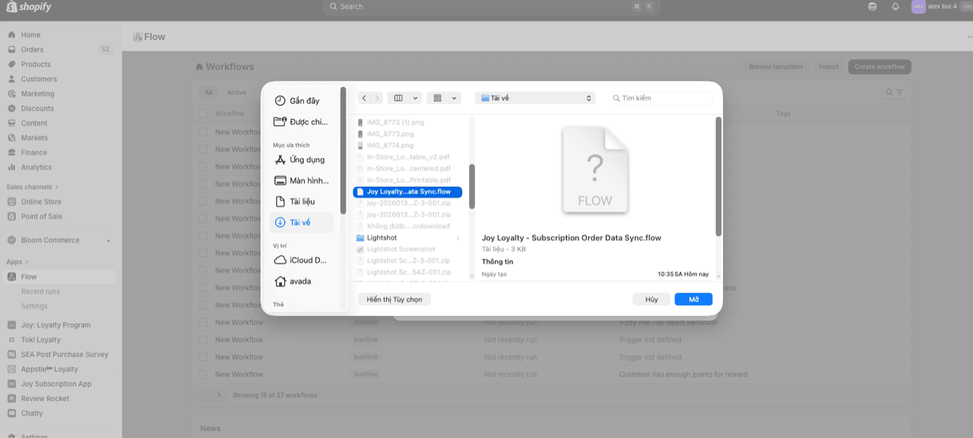The height and width of the screenshot is (438, 973).
Task: Click Browse templates button
Action: 776,67
